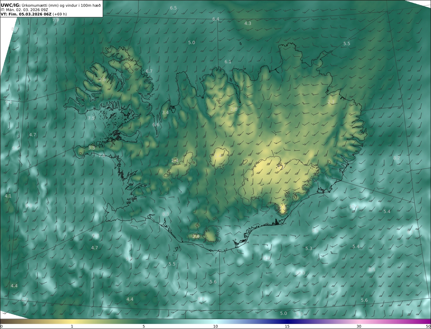The height and width of the screenshot is (329, 431).
Task: Click the 6.6 value label
Action: coord(156,125)
